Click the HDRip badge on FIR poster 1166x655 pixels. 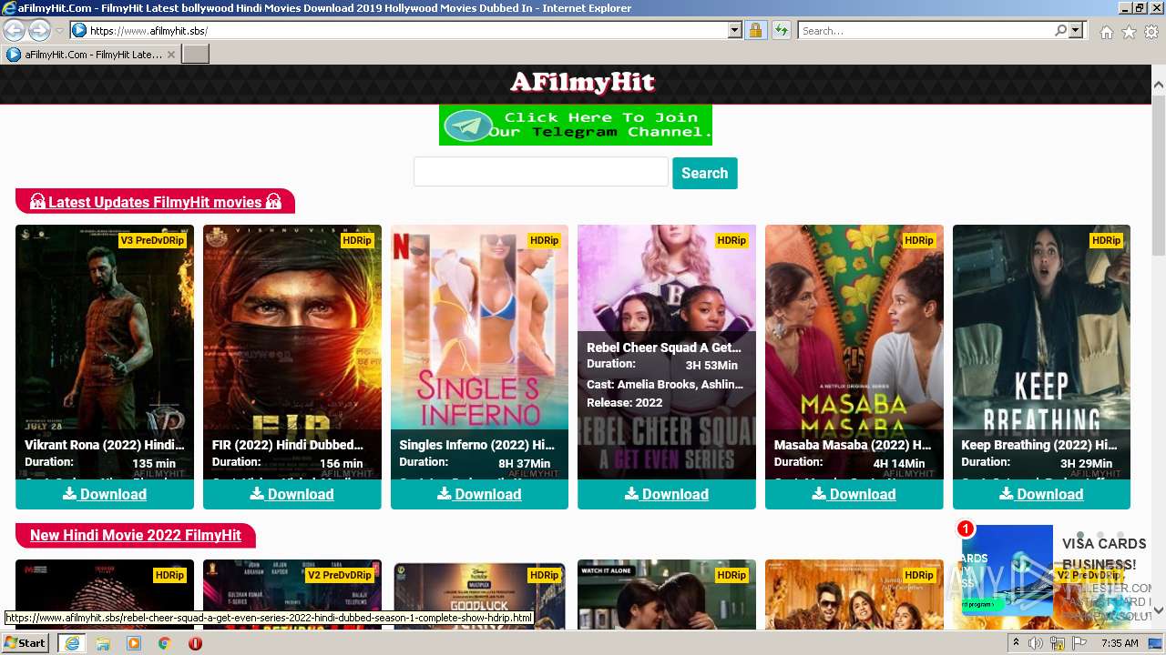point(357,240)
